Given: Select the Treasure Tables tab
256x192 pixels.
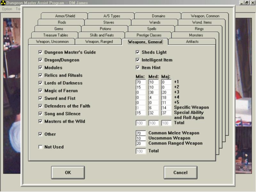Looking at the screenshot, I should (x=56, y=35).
